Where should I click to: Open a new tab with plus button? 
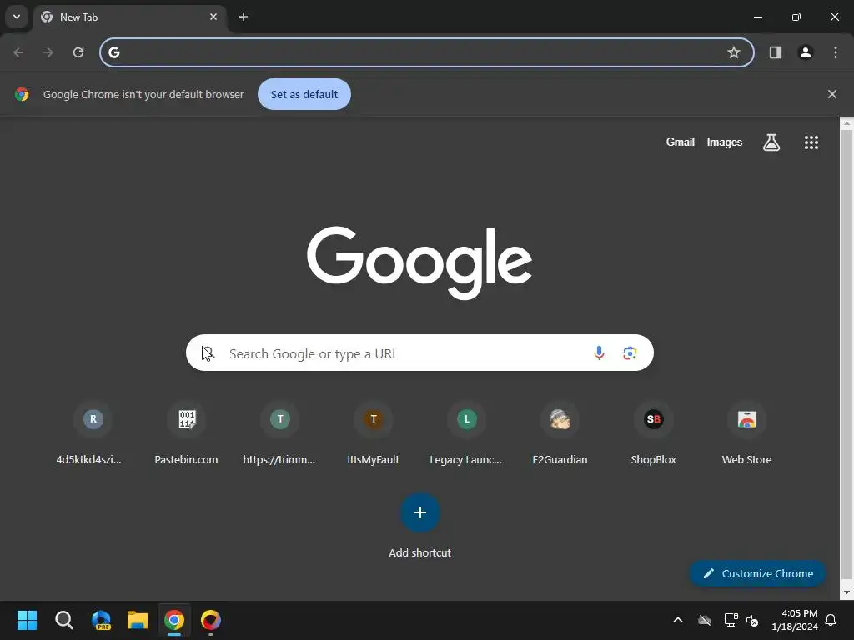click(x=244, y=17)
